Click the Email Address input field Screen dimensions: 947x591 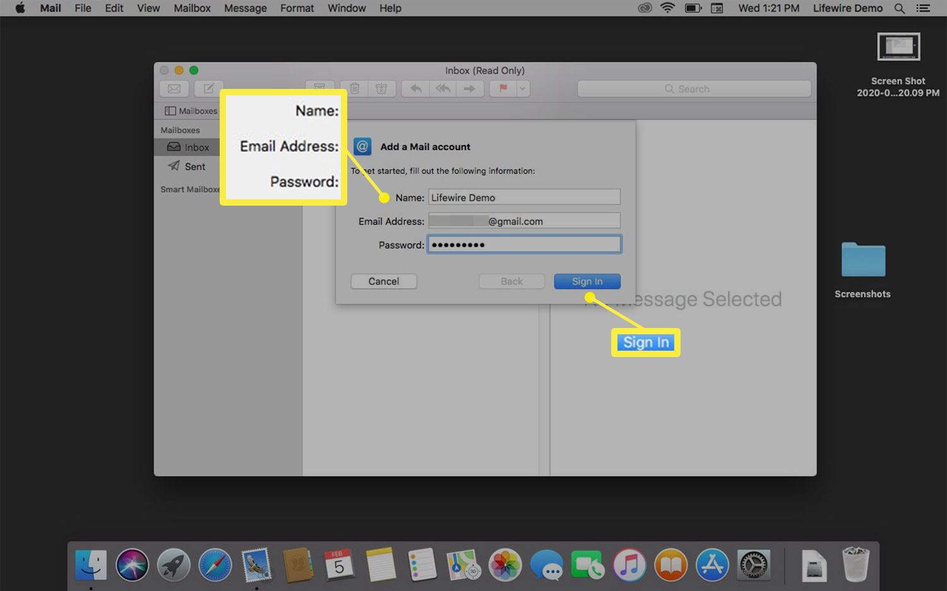[x=524, y=221]
